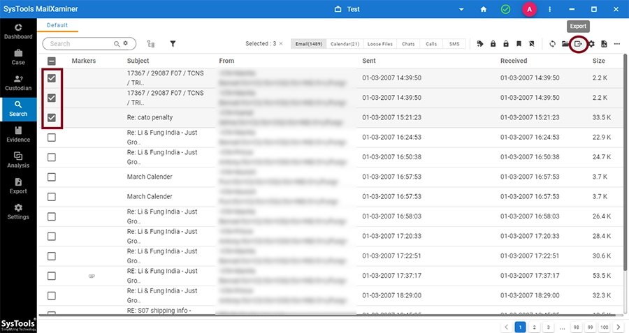Click the report file icon
The width and height of the screenshot is (629, 333).
pos(604,44)
